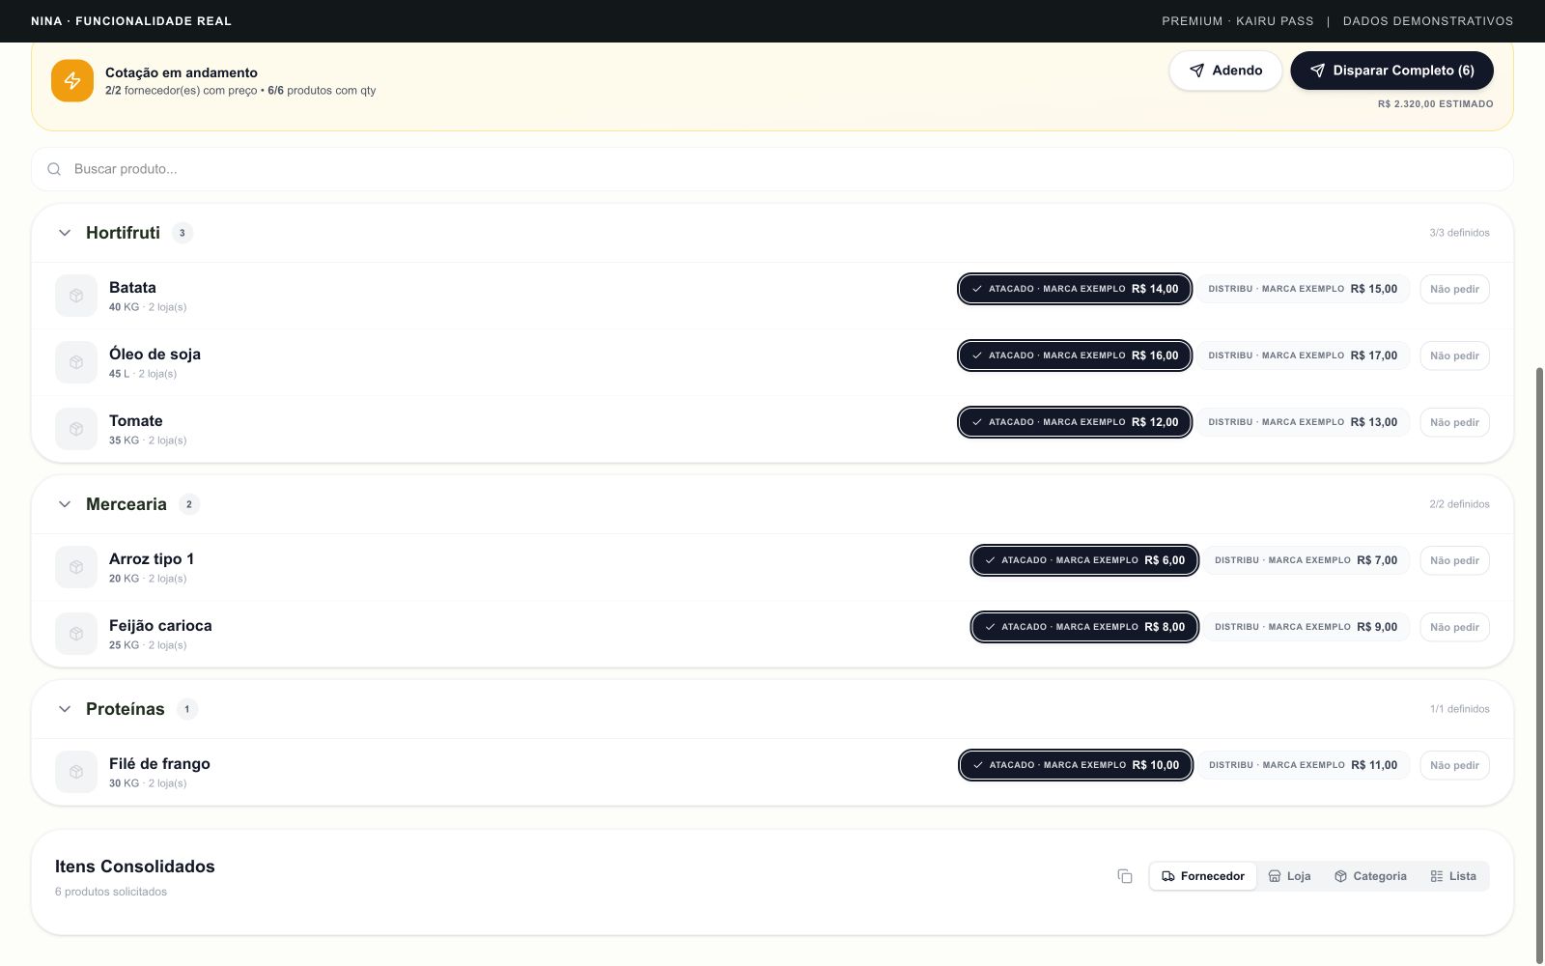Click the Adendo button
Image resolution: width=1545 pixels, height=966 pixels.
[x=1225, y=71]
